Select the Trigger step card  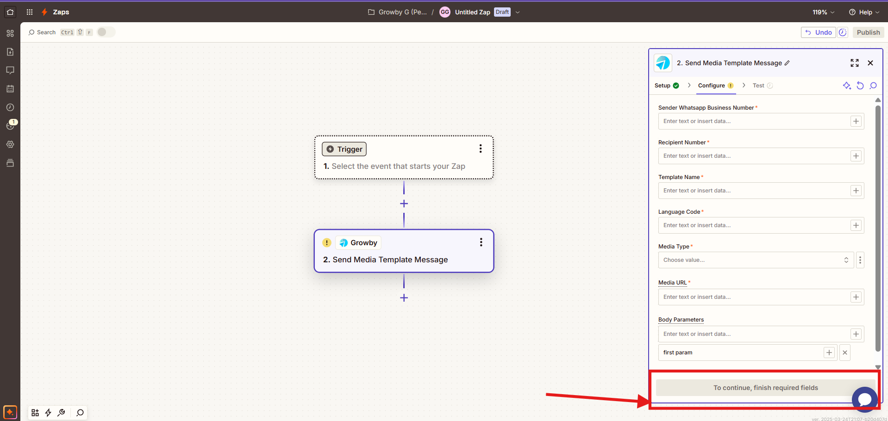click(x=404, y=157)
